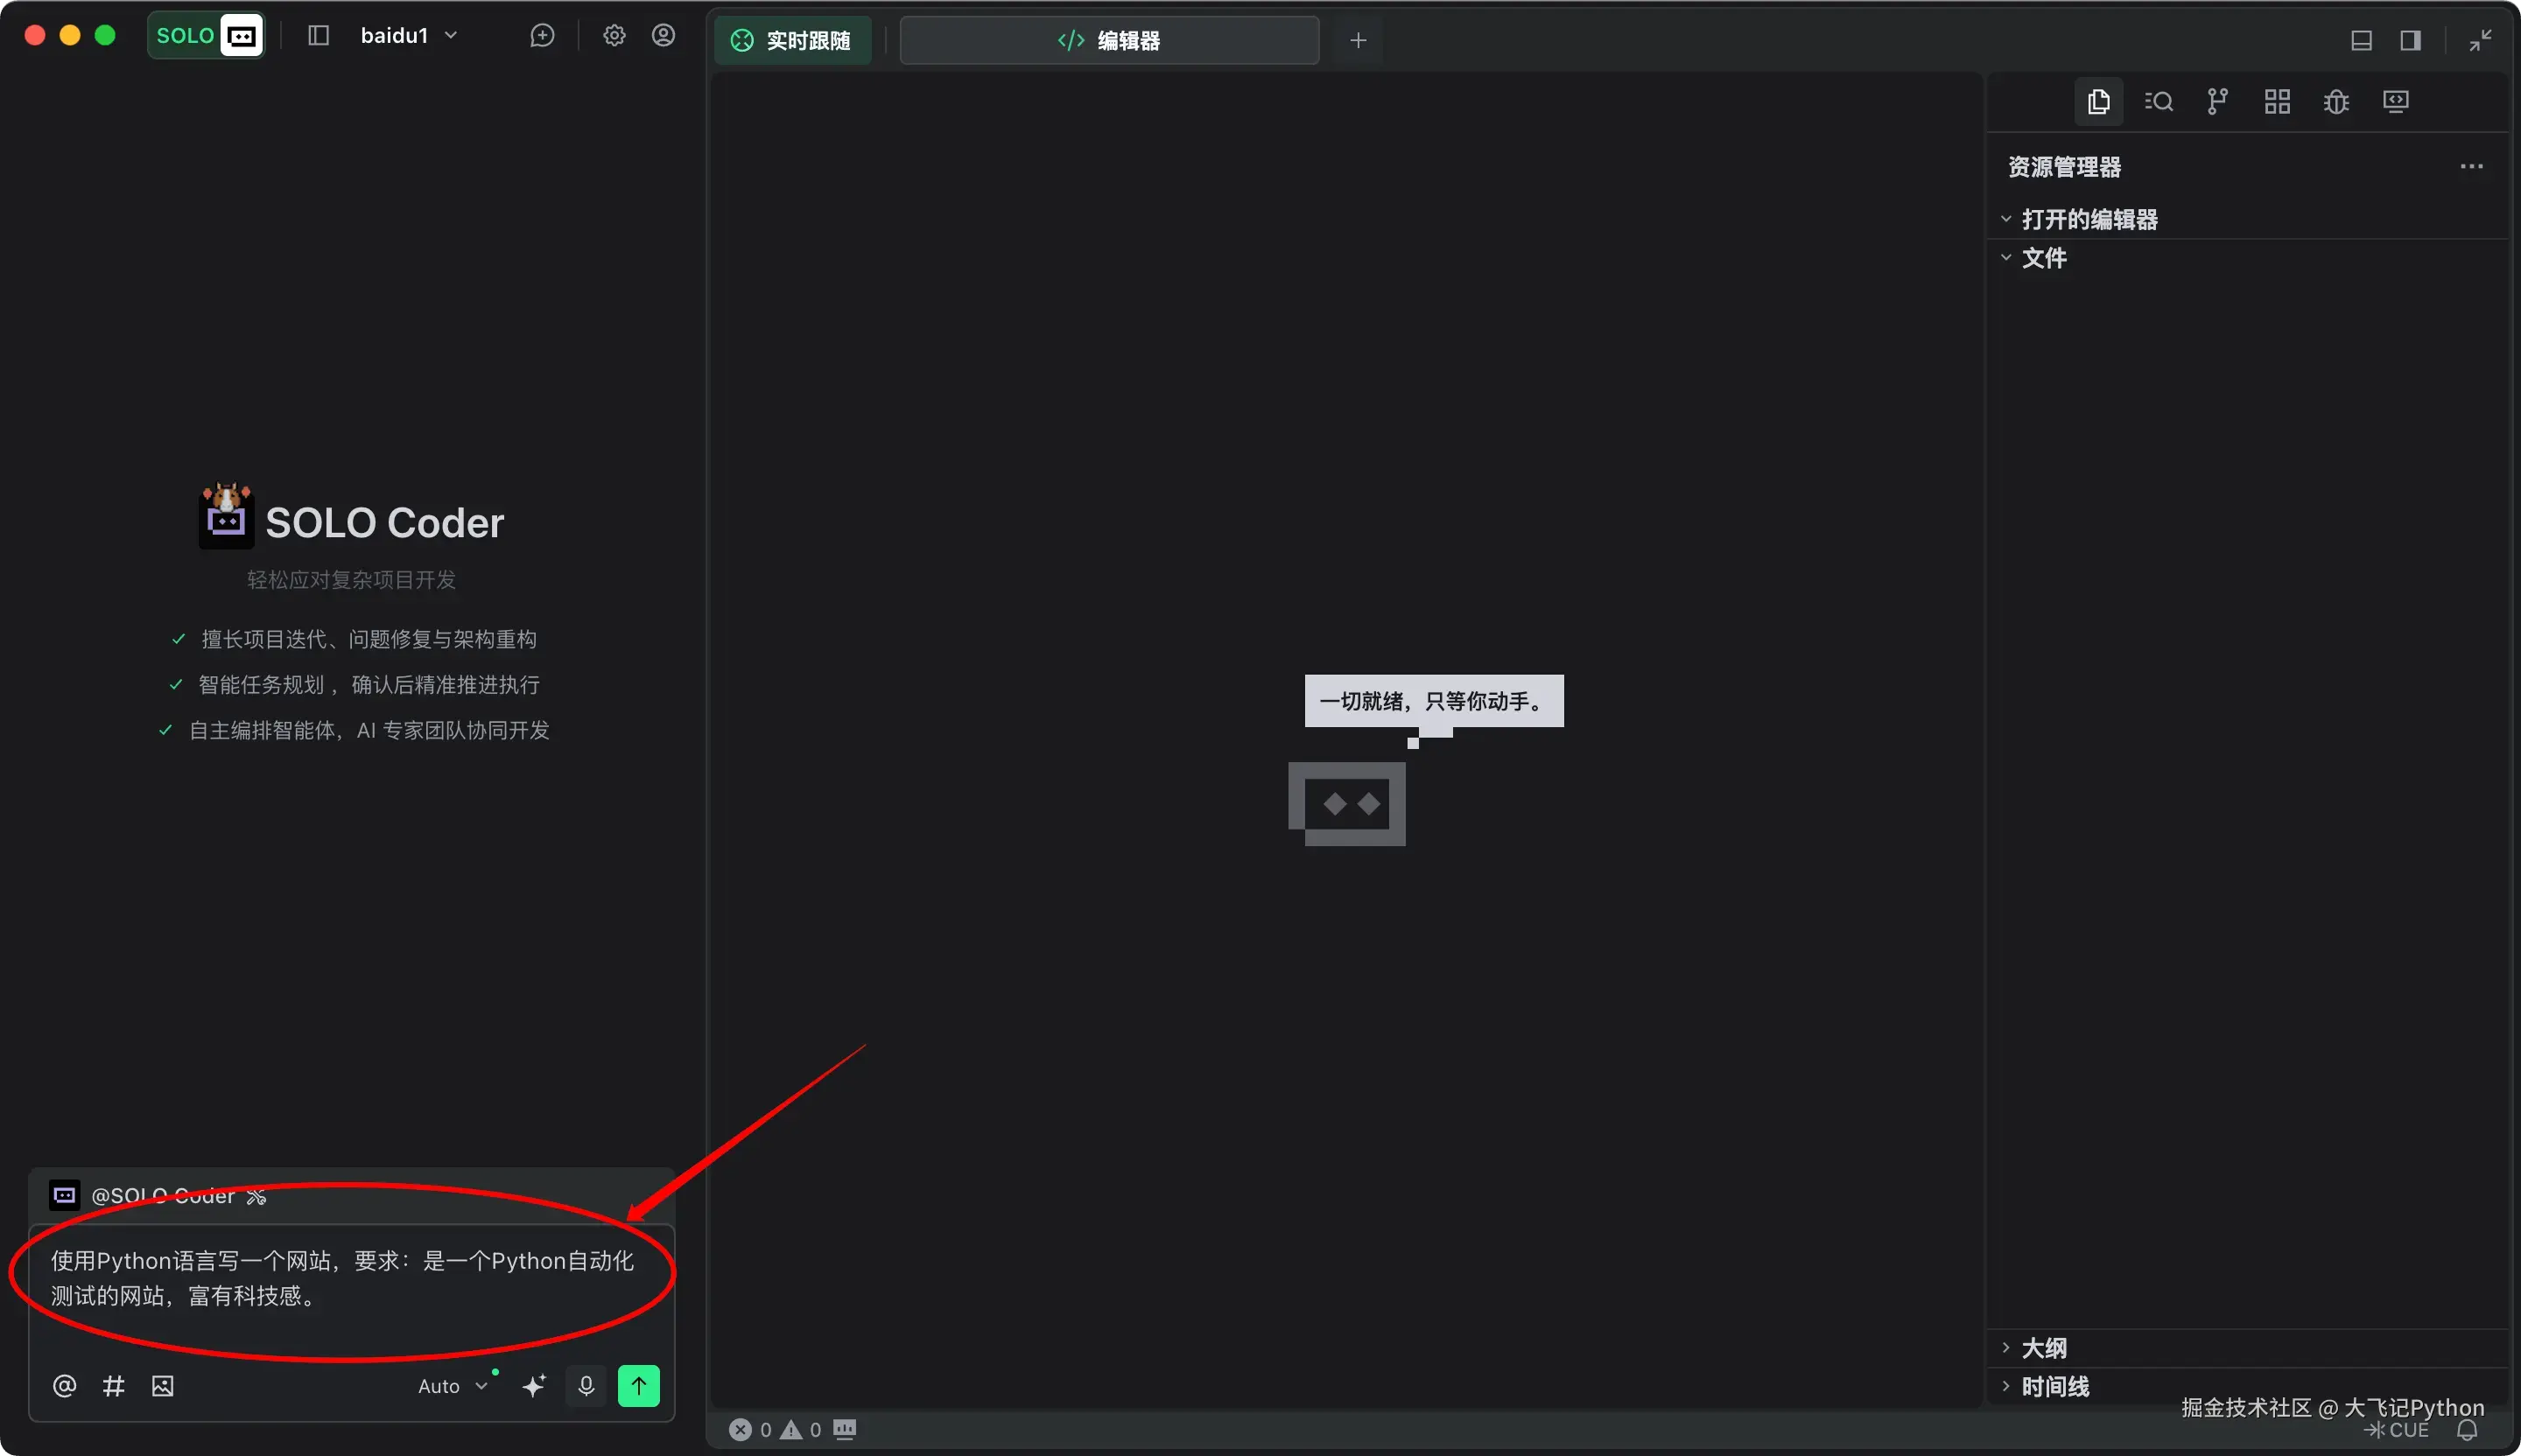Open the baidu1 project dropdown
The width and height of the screenshot is (2521, 1456).
(x=408, y=36)
